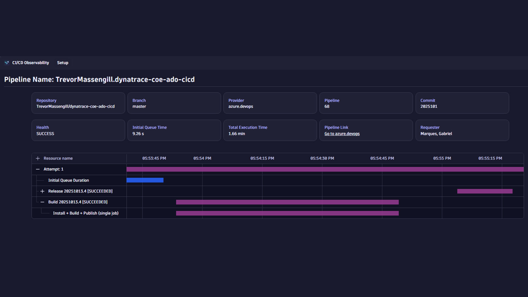Click the pipeline name heading

click(99, 79)
